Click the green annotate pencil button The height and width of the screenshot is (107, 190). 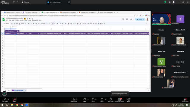tap(4, 93)
